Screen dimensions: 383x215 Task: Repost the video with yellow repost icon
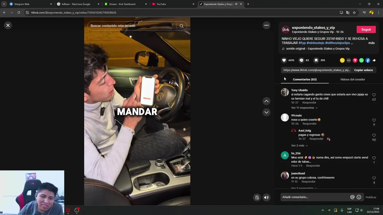342,60
